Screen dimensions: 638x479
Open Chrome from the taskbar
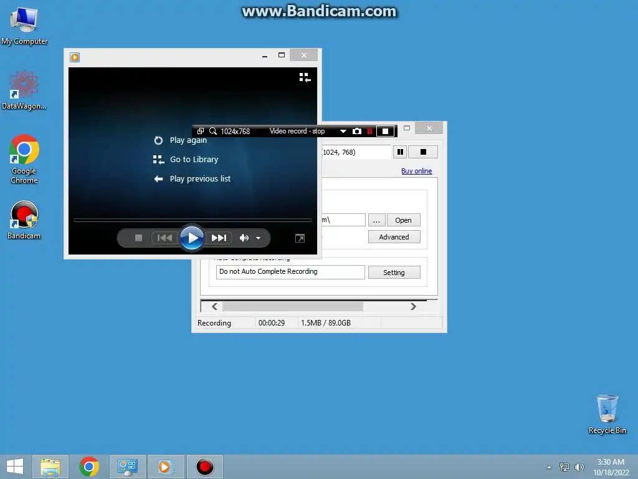(x=89, y=467)
